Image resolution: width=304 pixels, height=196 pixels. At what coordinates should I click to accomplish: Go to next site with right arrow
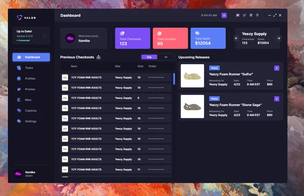[x=279, y=38]
